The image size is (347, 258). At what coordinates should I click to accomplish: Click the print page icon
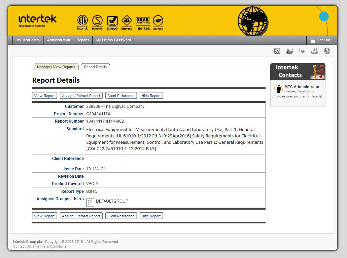click(x=314, y=51)
